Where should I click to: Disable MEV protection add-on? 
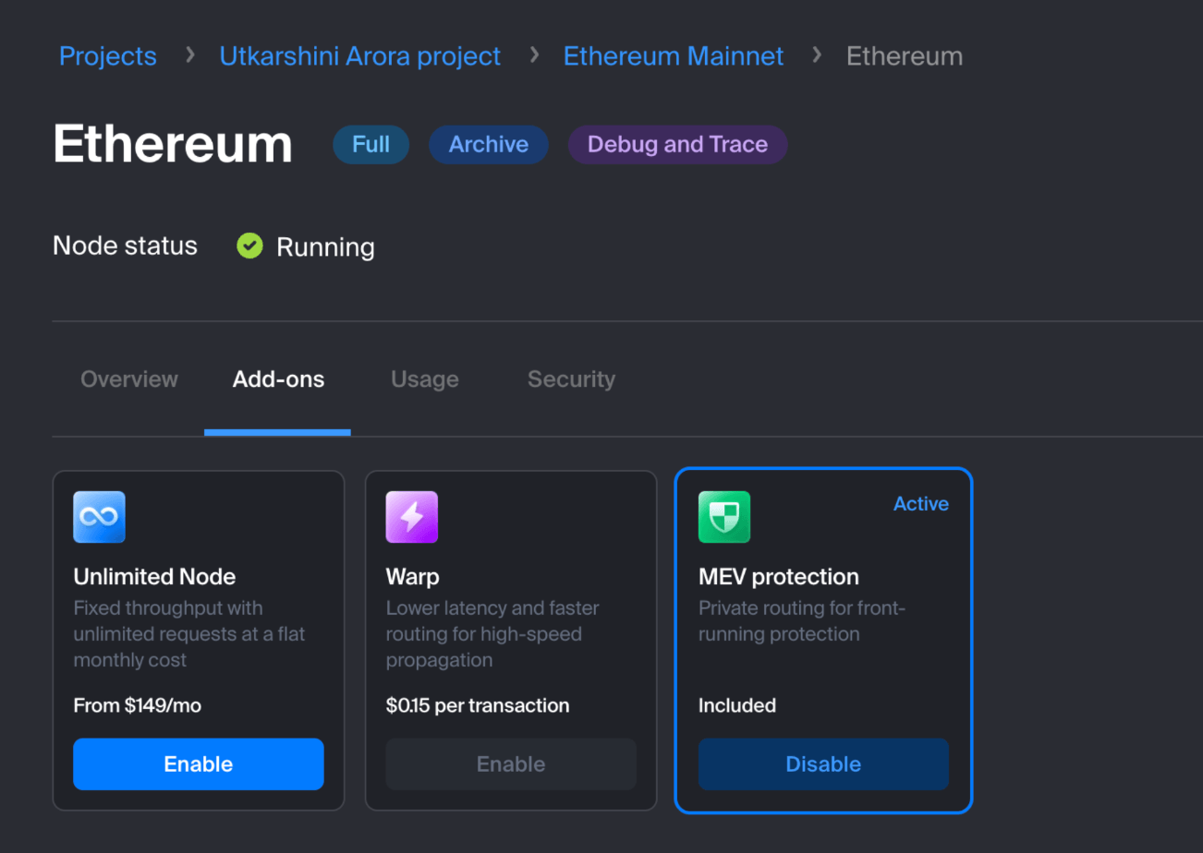tap(823, 764)
